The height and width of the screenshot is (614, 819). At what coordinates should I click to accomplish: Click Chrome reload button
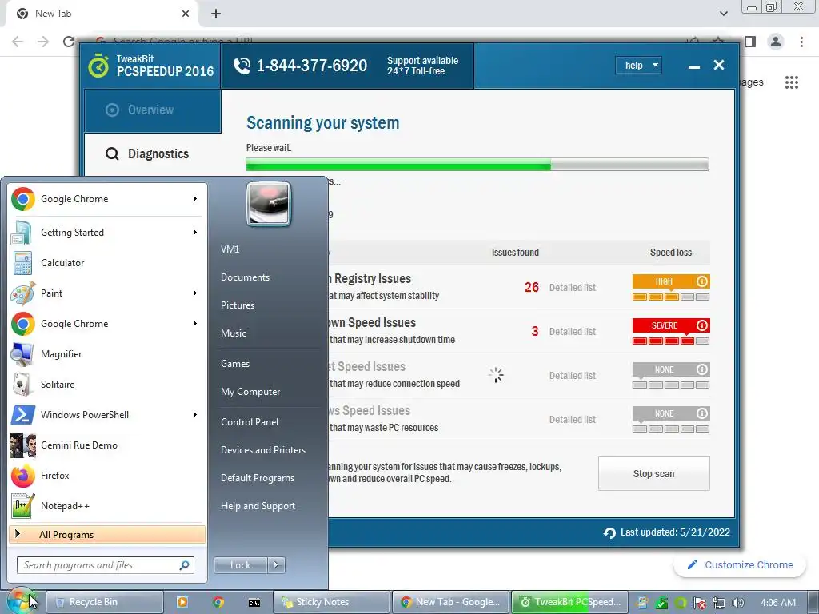(x=69, y=42)
